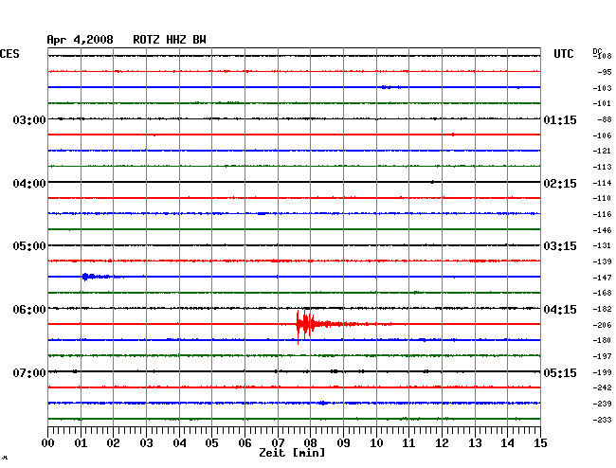Click the DC offset value "-180"
Image resolution: width=616 pixels, height=468 pixels.
pyautogui.click(x=602, y=340)
